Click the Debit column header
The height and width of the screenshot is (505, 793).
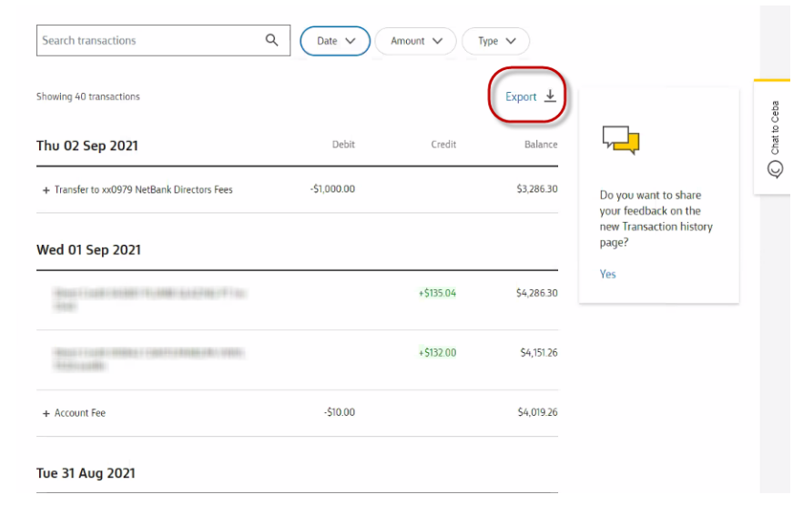tap(343, 145)
